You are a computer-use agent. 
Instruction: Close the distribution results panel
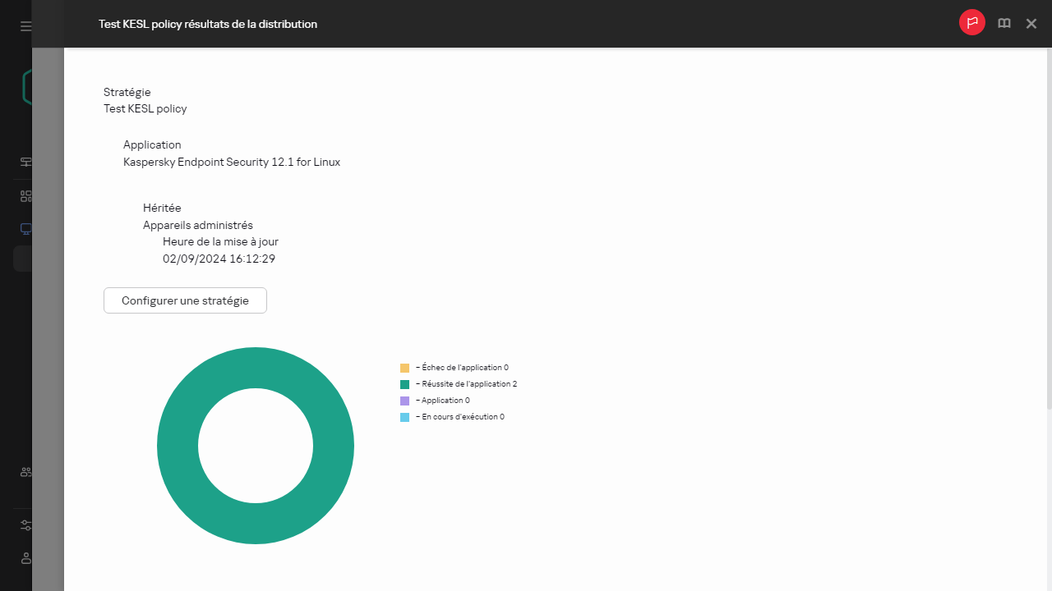1031,24
